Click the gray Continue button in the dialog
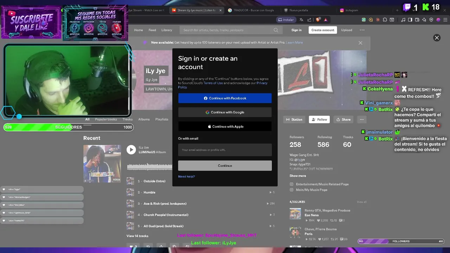The height and width of the screenshot is (253, 450). click(225, 166)
